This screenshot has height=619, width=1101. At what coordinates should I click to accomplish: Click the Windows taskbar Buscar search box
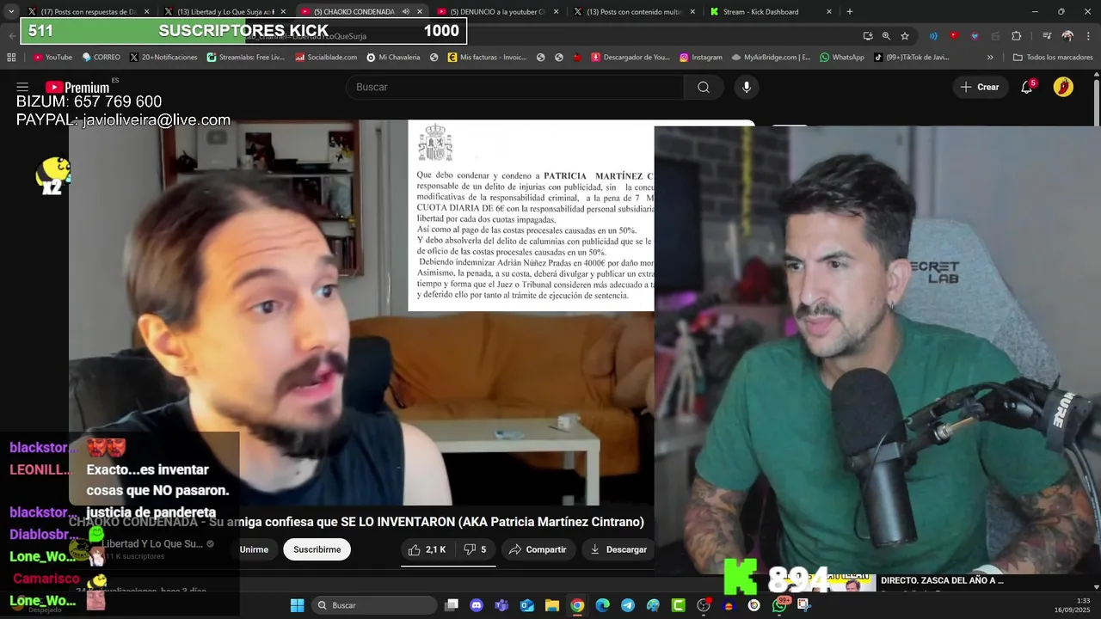(x=374, y=605)
